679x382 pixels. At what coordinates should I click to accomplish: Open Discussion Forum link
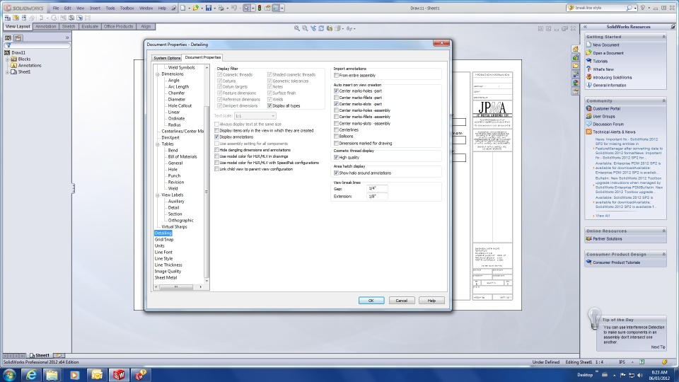(607, 124)
